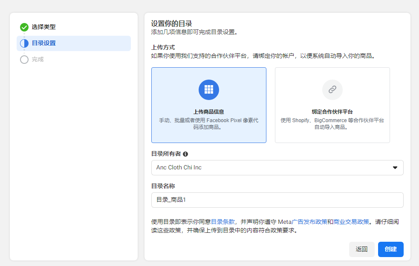Click the 上传商品信息 card title text

coord(209,112)
